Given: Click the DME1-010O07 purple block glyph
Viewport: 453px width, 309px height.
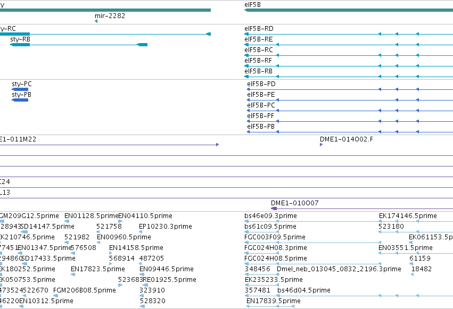Looking at the screenshot, I should click(x=274, y=208).
